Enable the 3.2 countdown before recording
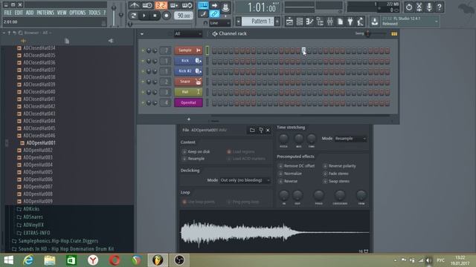Viewport: 476px width, 267px height. tap(161, 5)
